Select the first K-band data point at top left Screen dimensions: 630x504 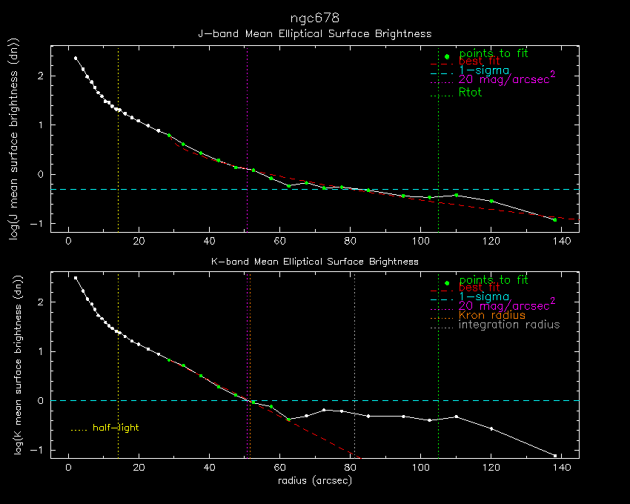(x=76, y=278)
